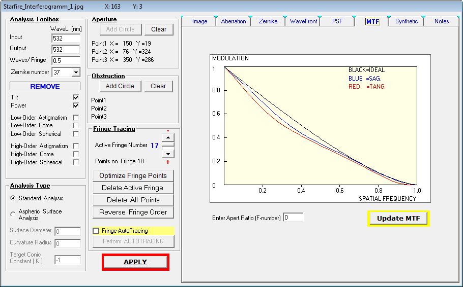Image resolution: width=463 pixels, height=287 pixels.
Task: Click the Waves/Fringe input field
Action: (66, 60)
